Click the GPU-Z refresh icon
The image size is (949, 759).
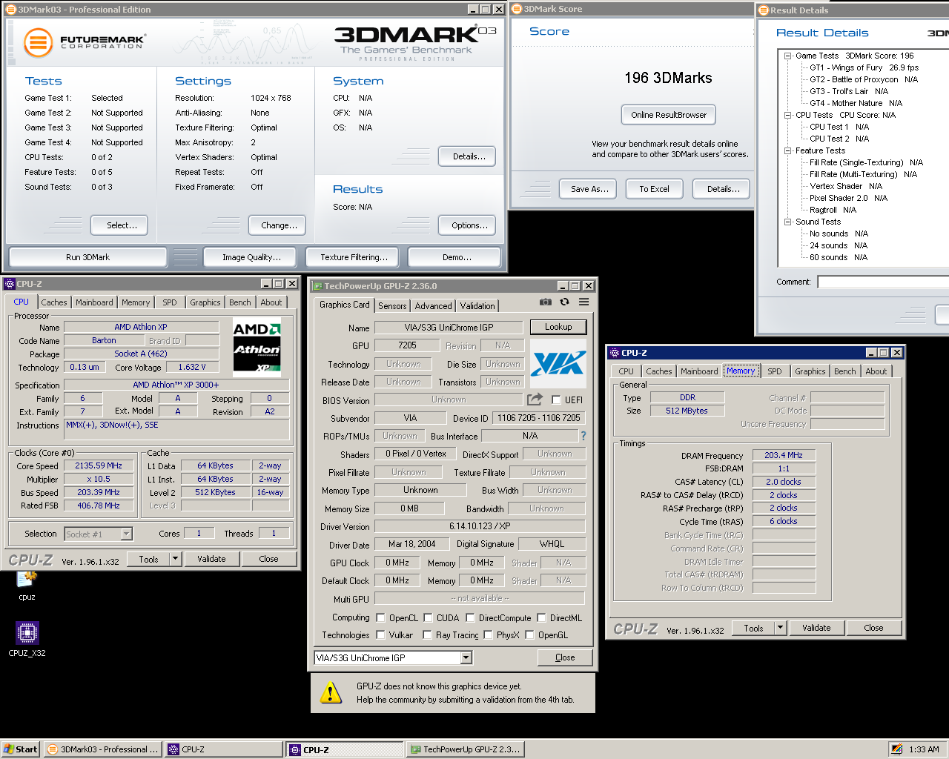click(565, 302)
